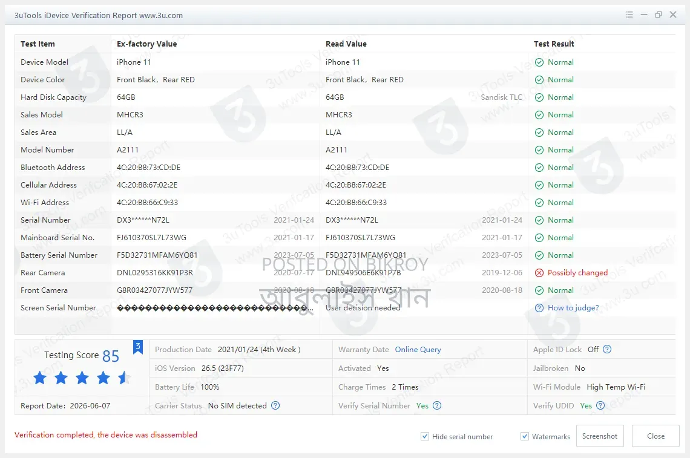This screenshot has height=458, width=690.
Task: Click the Verify UDID help icon
Action: click(x=600, y=405)
